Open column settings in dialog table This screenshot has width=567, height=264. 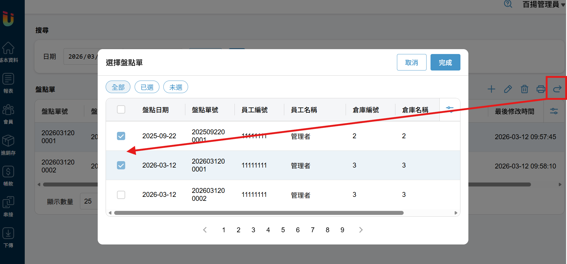click(449, 109)
